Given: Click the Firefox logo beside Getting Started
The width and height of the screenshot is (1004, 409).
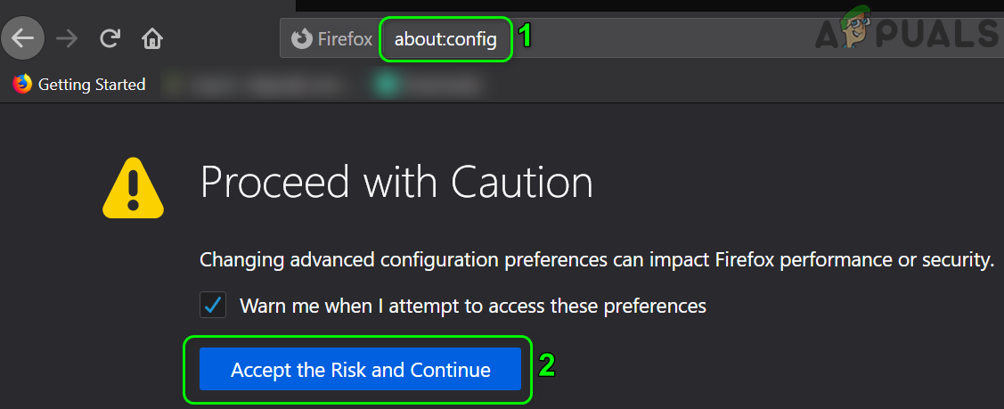Looking at the screenshot, I should click(x=22, y=85).
